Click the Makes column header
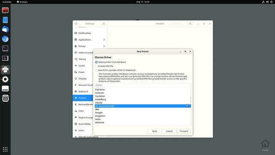This screenshot has width=275, height=155. tap(143, 85)
